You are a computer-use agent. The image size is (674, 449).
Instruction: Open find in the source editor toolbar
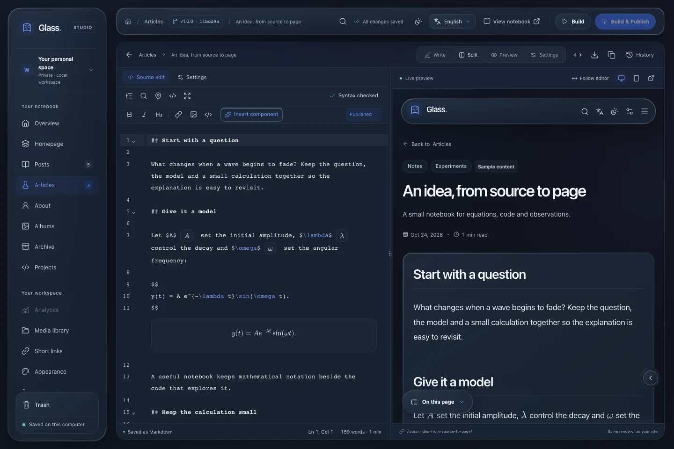point(144,96)
